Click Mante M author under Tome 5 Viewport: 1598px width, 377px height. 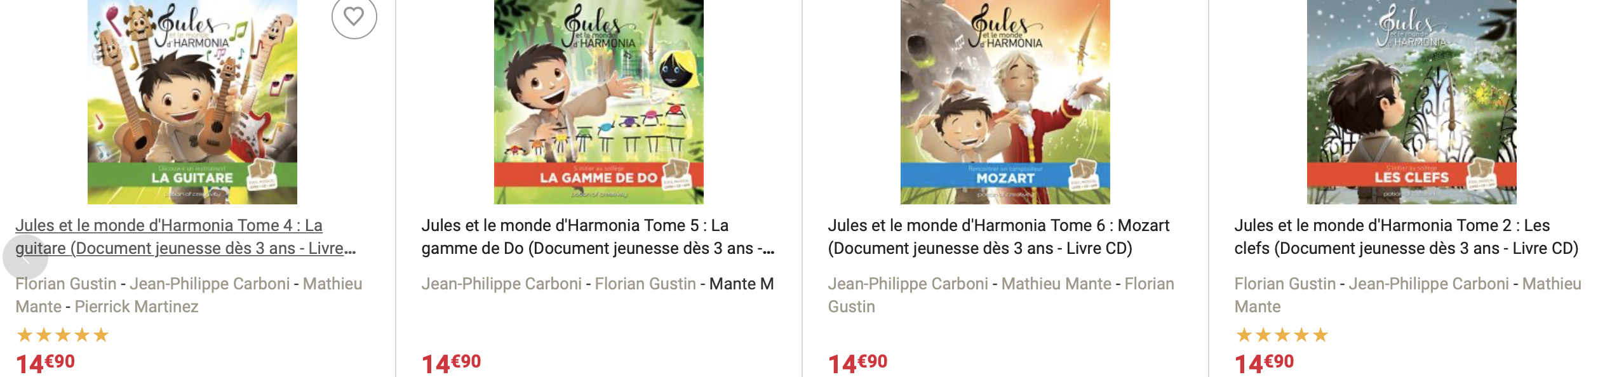pyautogui.click(x=741, y=284)
